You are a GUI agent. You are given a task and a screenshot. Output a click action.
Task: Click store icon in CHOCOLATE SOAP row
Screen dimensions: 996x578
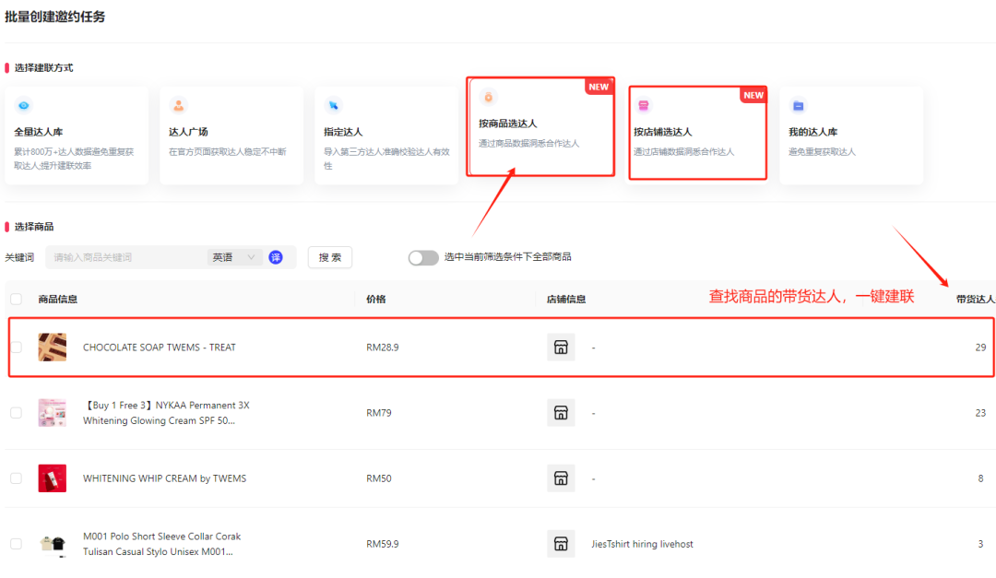coord(561,348)
